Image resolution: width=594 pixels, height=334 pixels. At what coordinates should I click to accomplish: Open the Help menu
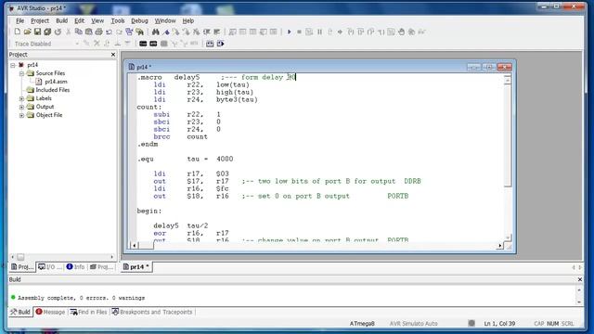coord(188,20)
